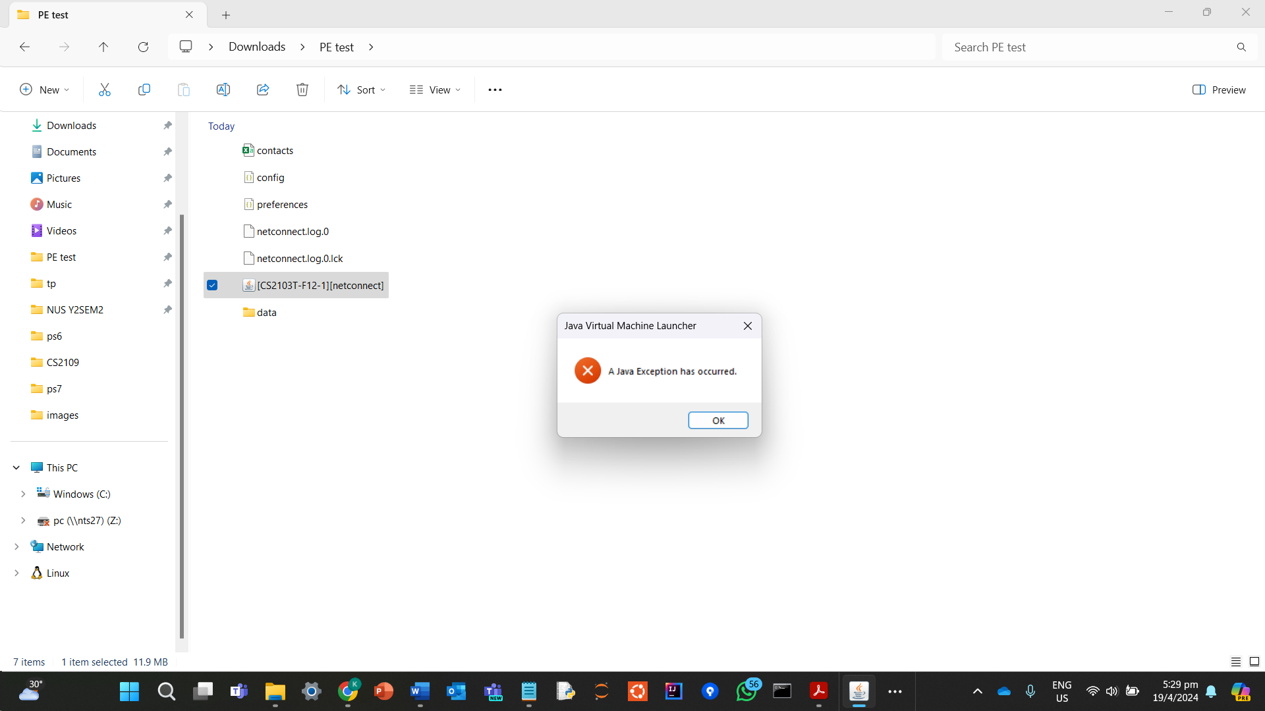Click OK in Java exception dialog

click(x=718, y=420)
